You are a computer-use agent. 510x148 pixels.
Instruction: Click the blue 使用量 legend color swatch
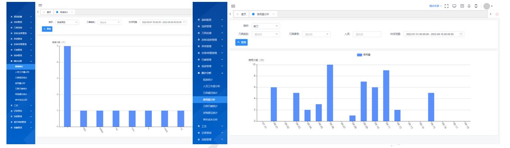360,55
